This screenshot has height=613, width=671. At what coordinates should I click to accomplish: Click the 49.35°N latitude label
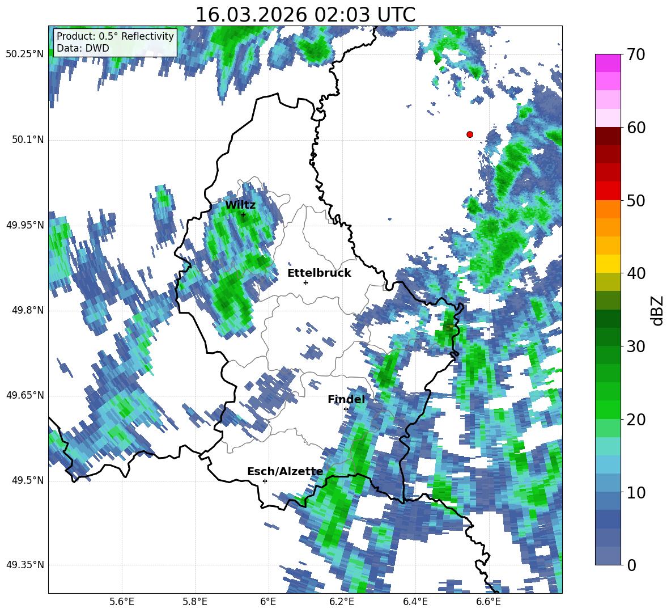25,565
